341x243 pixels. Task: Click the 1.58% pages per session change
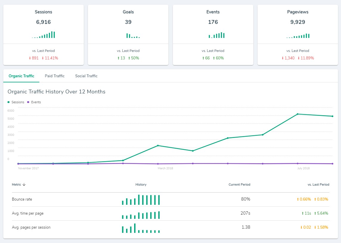[321, 227]
